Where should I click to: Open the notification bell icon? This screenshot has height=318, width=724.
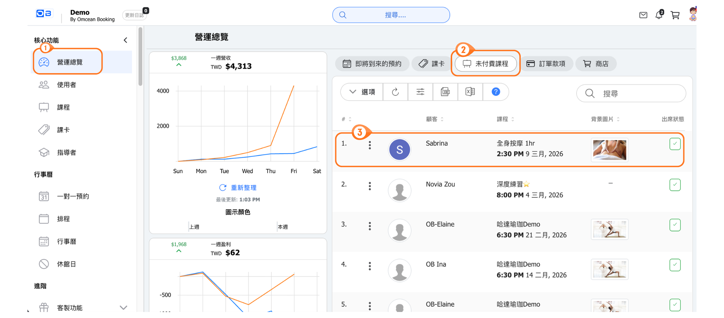(x=659, y=15)
